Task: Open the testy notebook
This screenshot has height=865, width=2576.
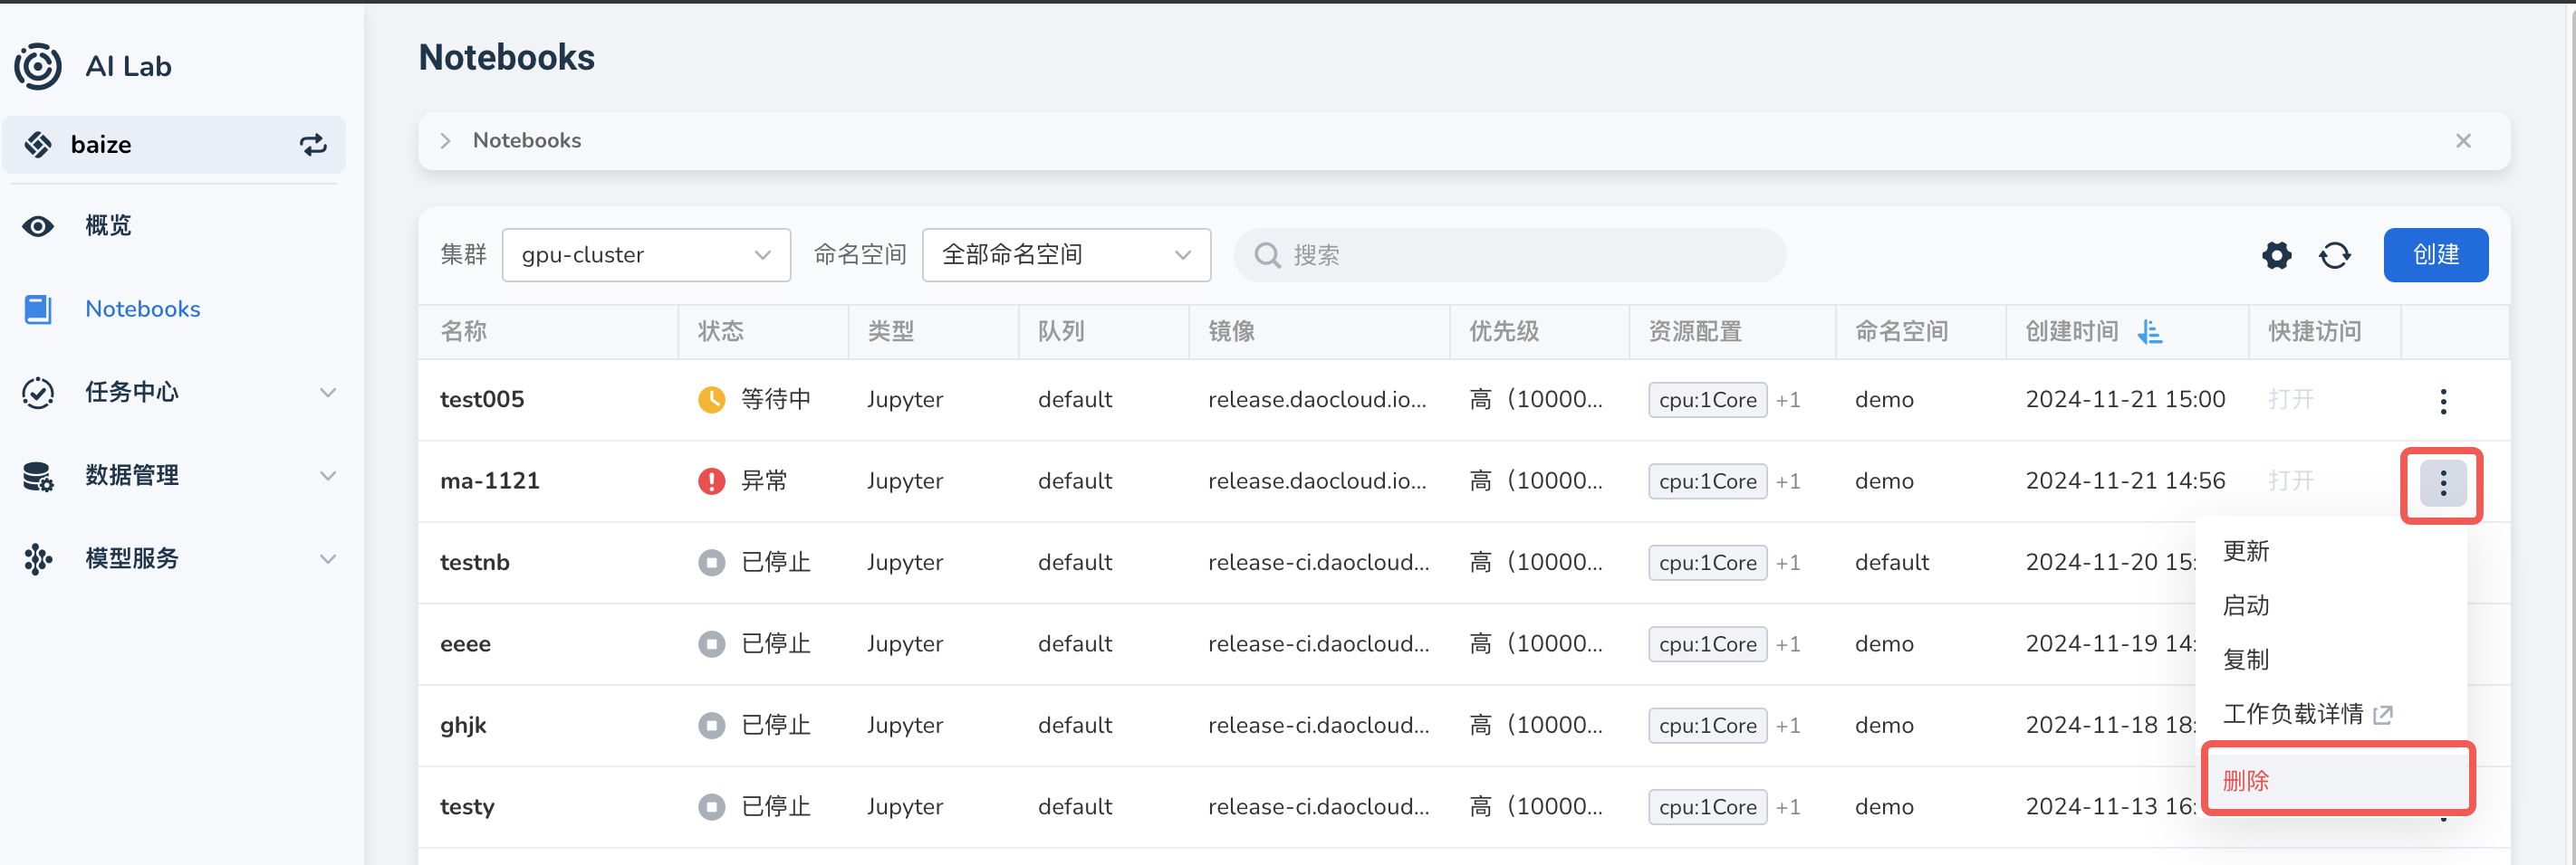Action: coord(467,807)
